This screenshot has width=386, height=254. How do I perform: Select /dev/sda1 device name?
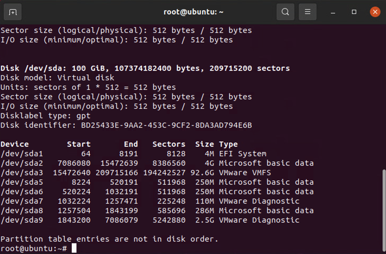pos(22,154)
